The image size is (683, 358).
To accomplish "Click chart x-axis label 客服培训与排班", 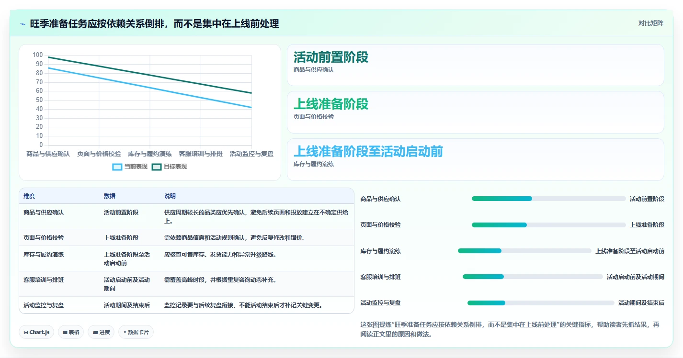I will (201, 154).
